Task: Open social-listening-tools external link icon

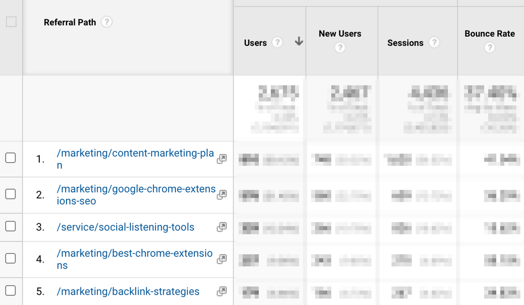Action: pos(222,227)
